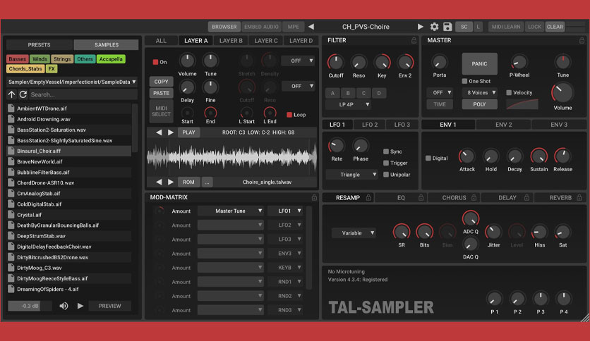Click the COPY layer button
This screenshot has height=341, width=590.
(161, 82)
